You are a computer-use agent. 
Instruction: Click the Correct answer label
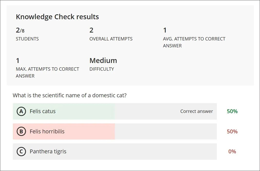click(x=197, y=111)
